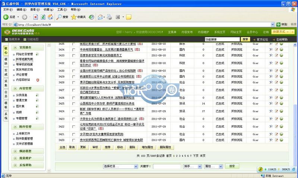Go to the 下页 pagination link
Image resolution: width=298 pixels, height=178 pixels.
coord(196,156)
